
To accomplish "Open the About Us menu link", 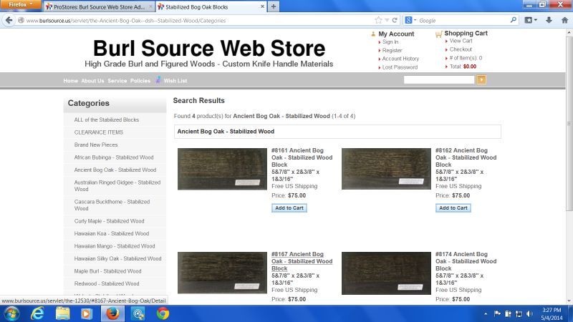I will tap(92, 81).
